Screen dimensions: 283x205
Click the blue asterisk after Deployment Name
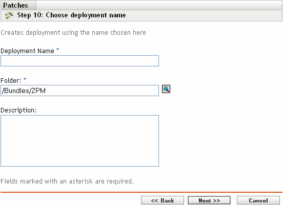click(57, 50)
